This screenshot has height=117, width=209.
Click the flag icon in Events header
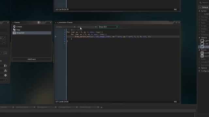[x=39, y=22]
